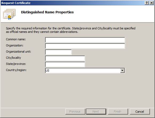Click the Request Certificate title text

(16, 3)
